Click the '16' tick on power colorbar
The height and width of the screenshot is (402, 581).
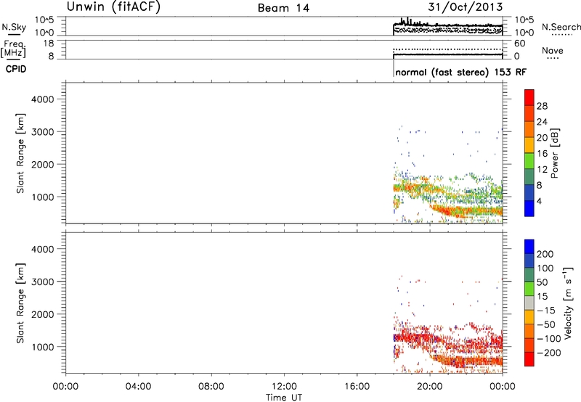542,154
